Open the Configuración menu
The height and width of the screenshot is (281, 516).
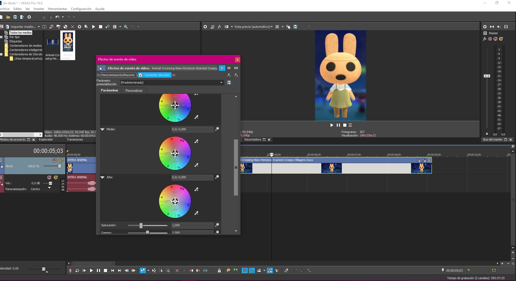click(81, 9)
